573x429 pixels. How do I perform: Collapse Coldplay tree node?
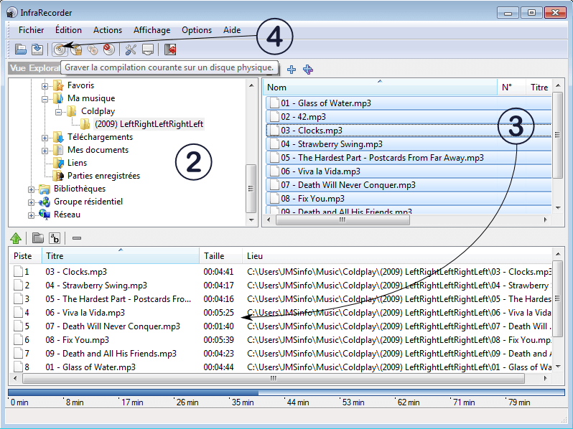[58, 112]
